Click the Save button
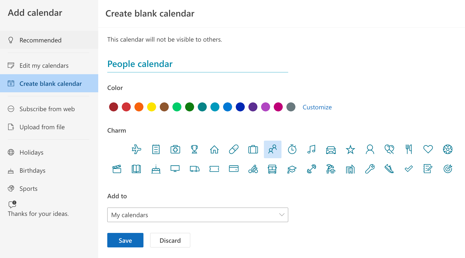Viewport: 465px width, 258px height. 125,240
